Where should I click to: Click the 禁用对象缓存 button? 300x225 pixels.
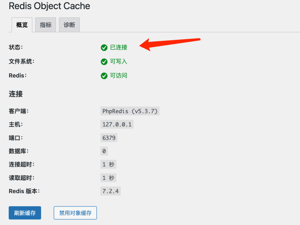[75, 213]
